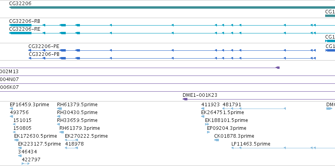Screen dimensions: 335x166
Task: Click the CG32206-PB protein label
Action: click(44, 54)
